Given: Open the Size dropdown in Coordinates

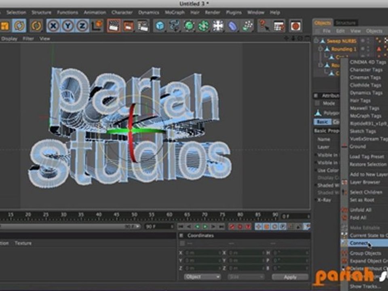Looking at the screenshot, I should coord(245,276).
